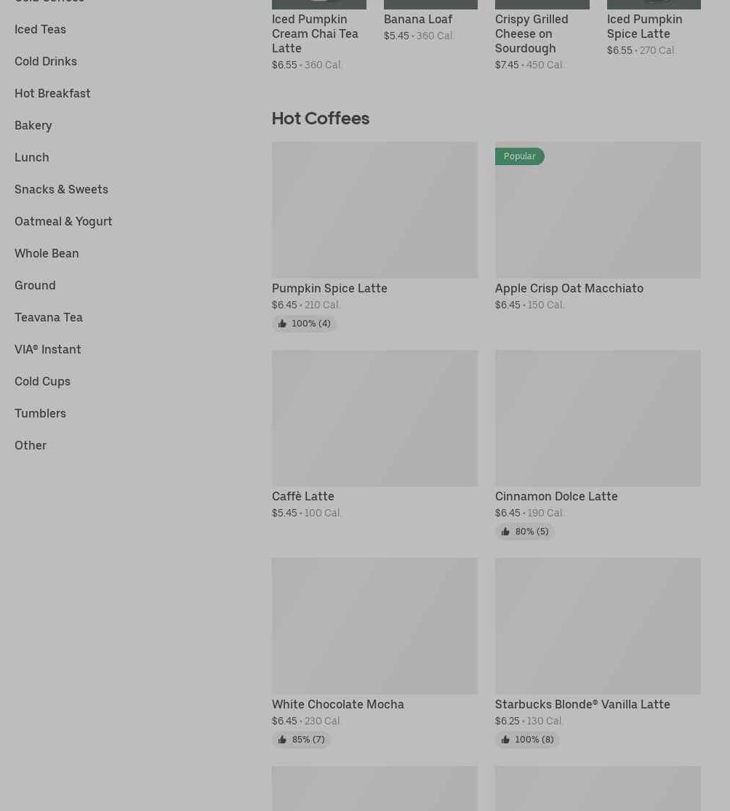Image resolution: width=730 pixels, height=811 pixels.
Task: Open the Tumblers category
Action: tap(40, 413)
